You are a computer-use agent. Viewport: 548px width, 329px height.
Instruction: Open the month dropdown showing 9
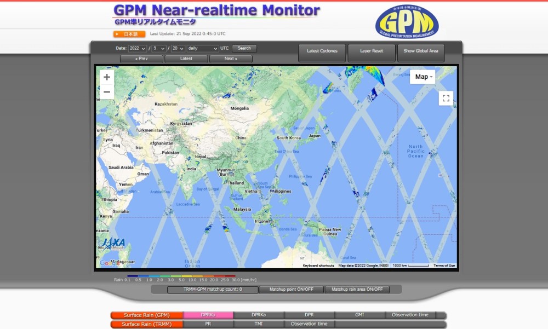[159, 48]
